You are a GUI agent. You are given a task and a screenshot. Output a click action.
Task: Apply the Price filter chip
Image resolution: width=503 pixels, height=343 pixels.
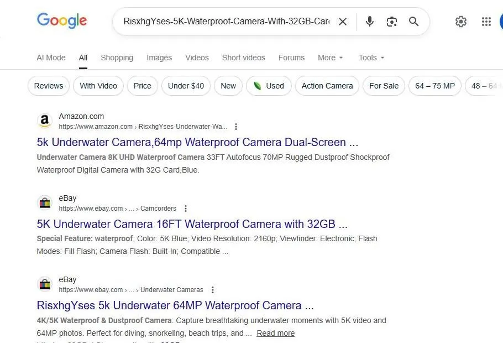coord(143,86)
